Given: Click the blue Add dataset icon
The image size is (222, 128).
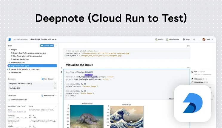Looking at the screenshot, I should pyautogui.click(x=43, y=79).
